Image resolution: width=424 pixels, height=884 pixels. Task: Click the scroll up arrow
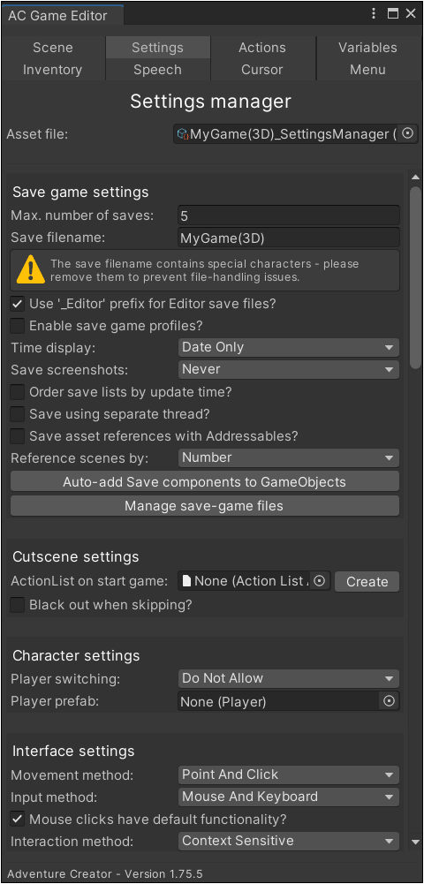tap(415, 178)
